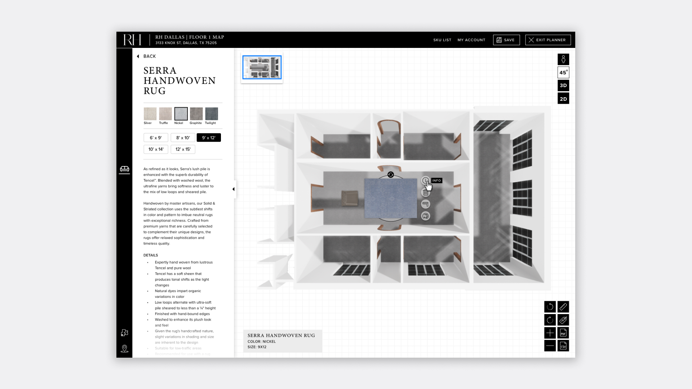Collapse the left product panel arrow

coord(234,189)
